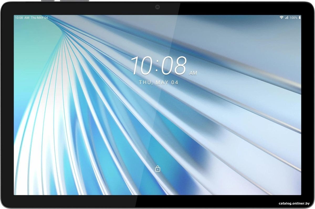
Task: Tap small 10:08 AM in status bar
Action: point(22,18)
